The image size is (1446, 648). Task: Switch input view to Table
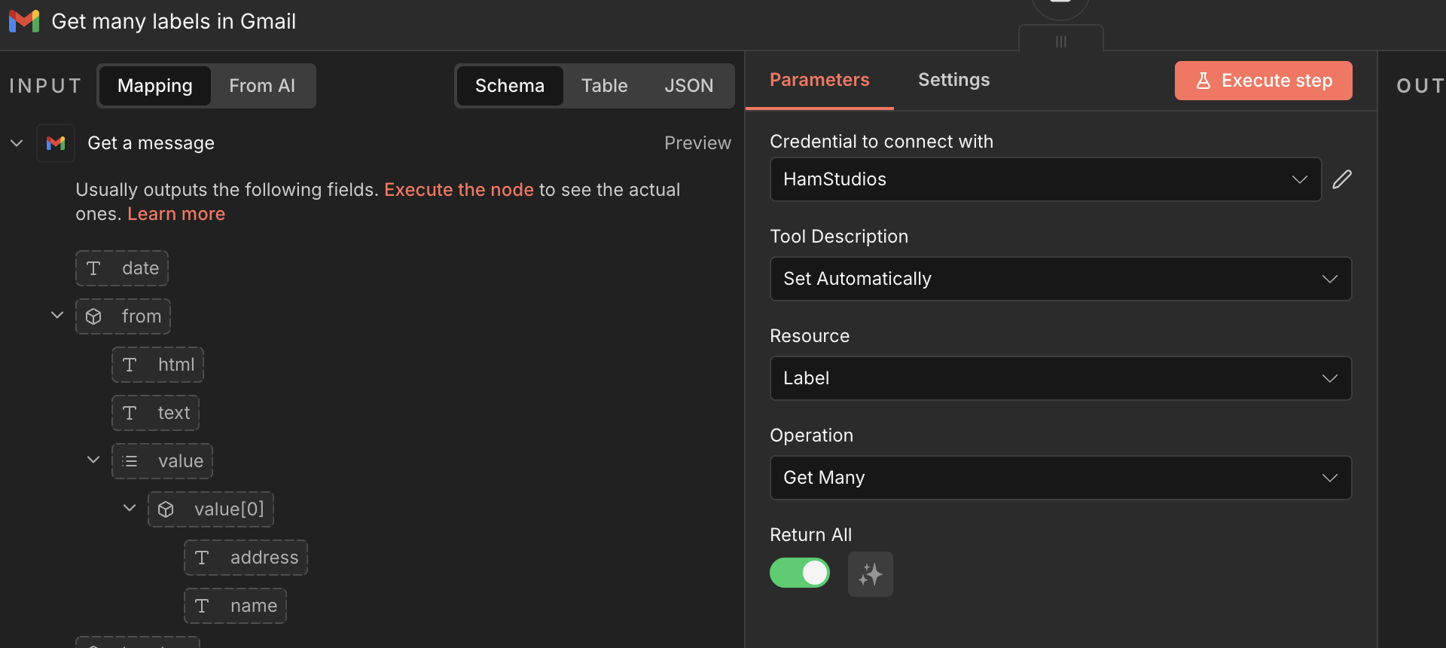pyautogui.click(x=604, y=86)
